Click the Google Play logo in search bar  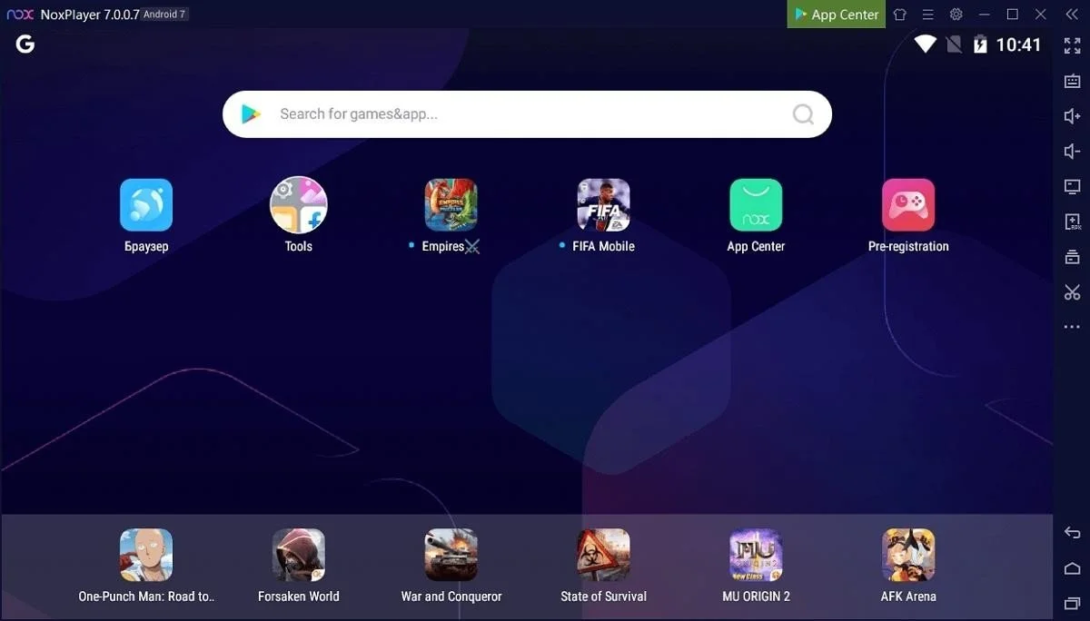[251, 114]
